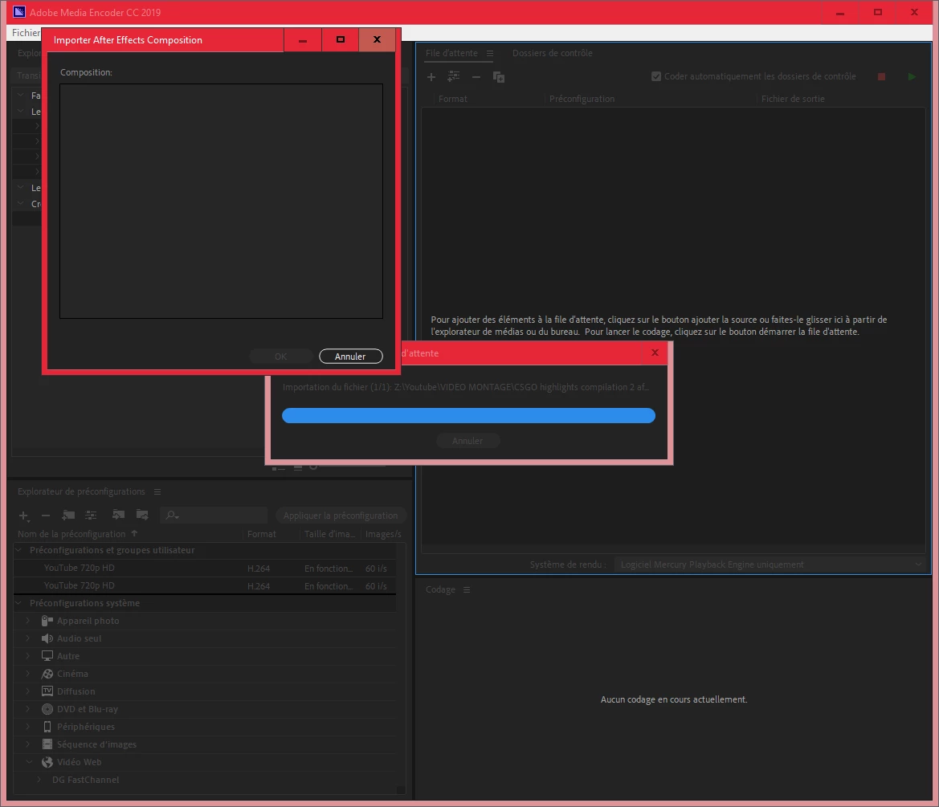Close the Importer After Effects Composition dialog
939x807 pixels.
pyautogui.click(x=377, y=39)
